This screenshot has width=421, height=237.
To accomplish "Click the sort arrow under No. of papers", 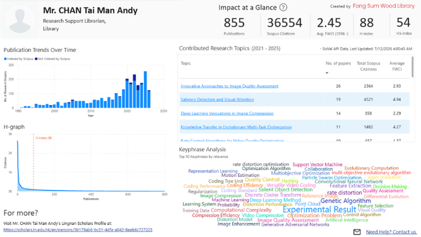I will tap(327, 73).
